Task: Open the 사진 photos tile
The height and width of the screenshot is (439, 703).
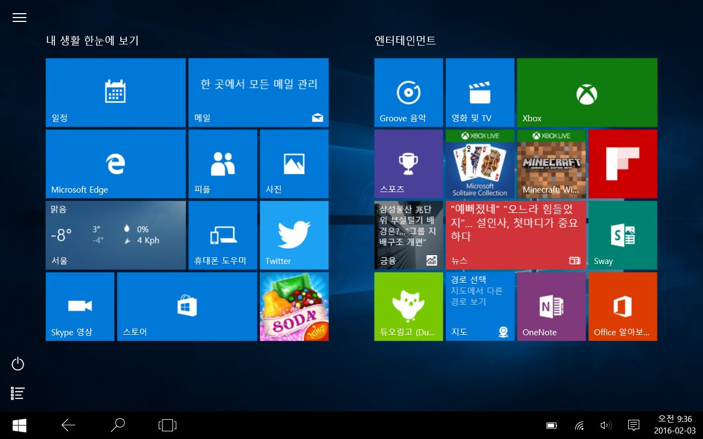Action: click(294, 164)
